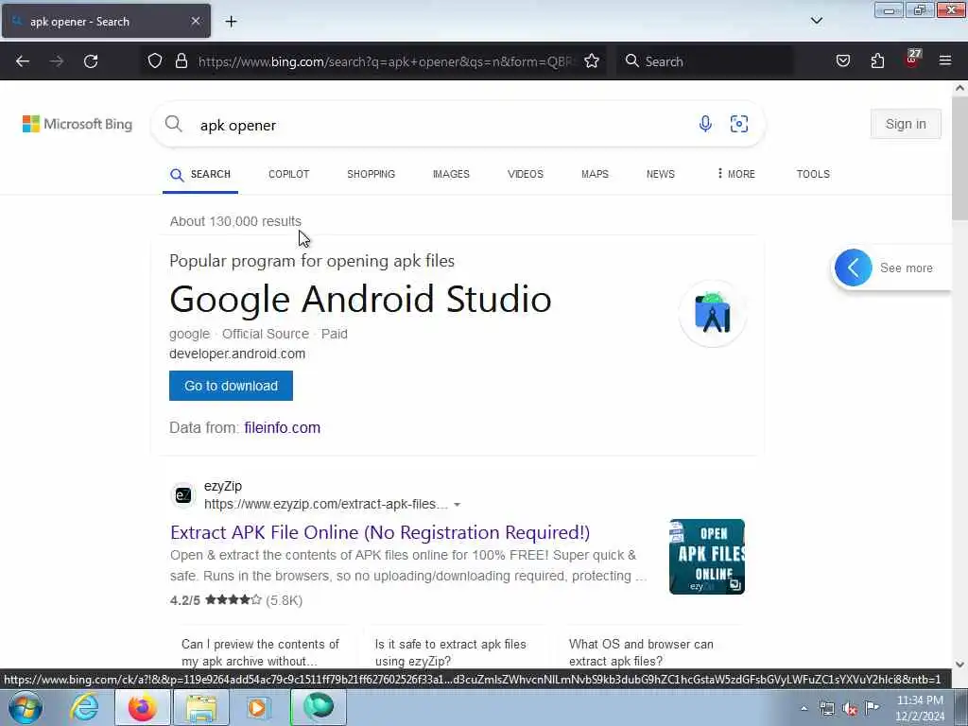Click 'About 130,000 results' text
The height and width of the screenshot is (726, 968).
click(235, 221)
